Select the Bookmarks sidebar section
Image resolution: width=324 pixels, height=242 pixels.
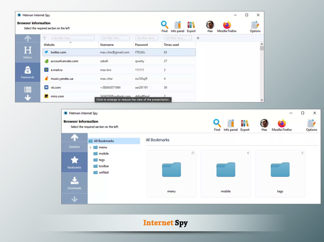click(x=74, y=162)
